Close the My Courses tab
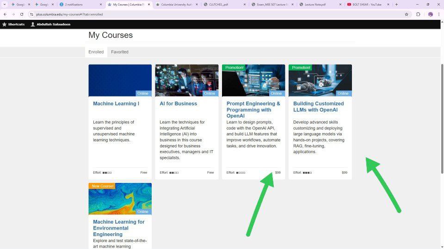The width and height of the screenshot is (444, 249). 149,5
